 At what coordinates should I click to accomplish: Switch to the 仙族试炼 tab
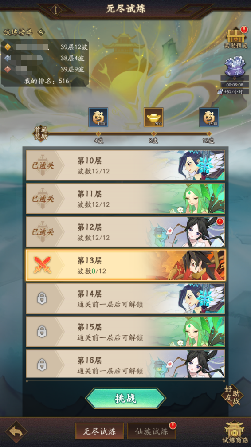click(x=152, y=431)
